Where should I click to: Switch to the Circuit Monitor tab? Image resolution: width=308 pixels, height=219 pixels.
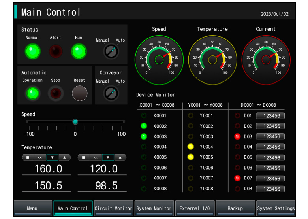click(113, 208)
